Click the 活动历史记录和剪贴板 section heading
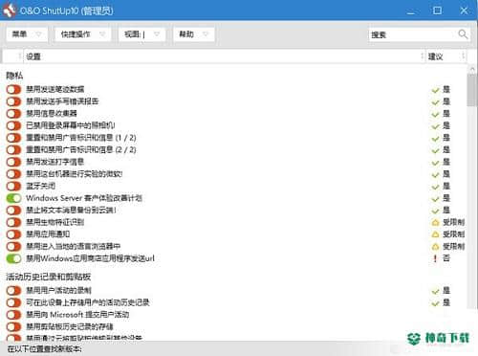 [49, 277]
